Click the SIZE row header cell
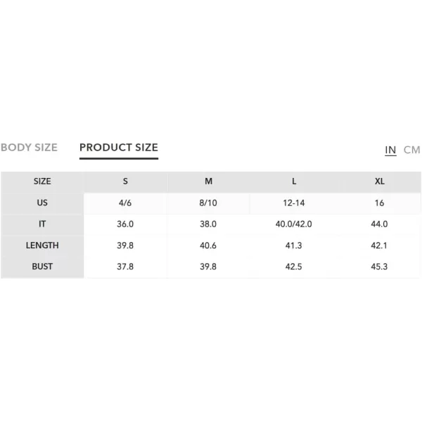This screenshot has height=422, width=422. [x=42, y=181]
